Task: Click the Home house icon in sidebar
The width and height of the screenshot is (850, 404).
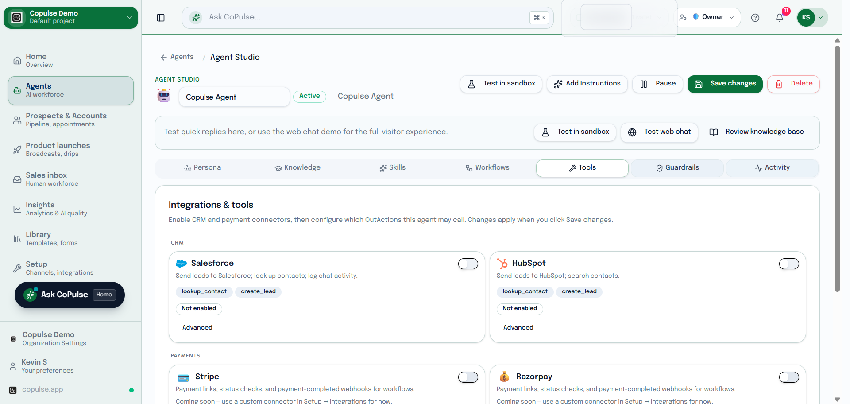Action: (17, 60)
